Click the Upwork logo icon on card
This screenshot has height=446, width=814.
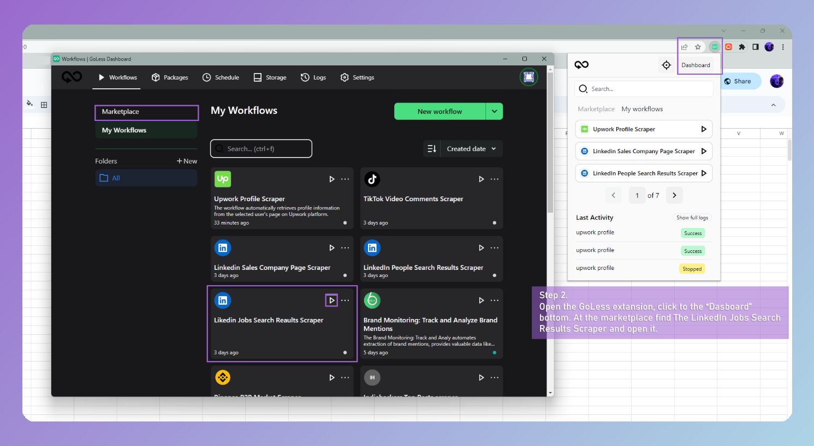pyautogui.click(x=223, y=179)
